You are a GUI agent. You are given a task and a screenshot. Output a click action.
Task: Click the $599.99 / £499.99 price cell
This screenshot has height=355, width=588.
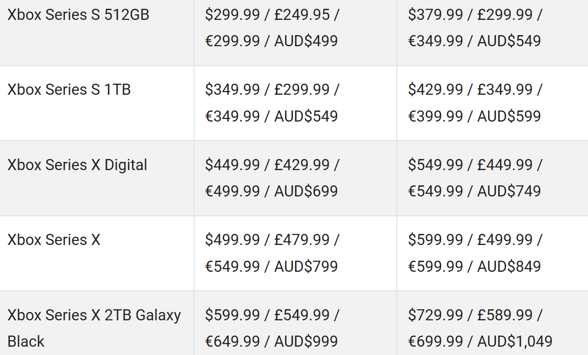pos(475,253)
